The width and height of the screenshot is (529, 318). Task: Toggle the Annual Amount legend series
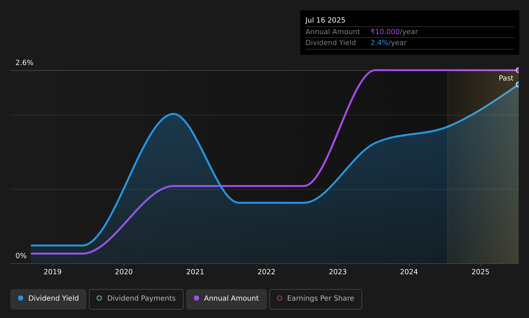(226, 299)
